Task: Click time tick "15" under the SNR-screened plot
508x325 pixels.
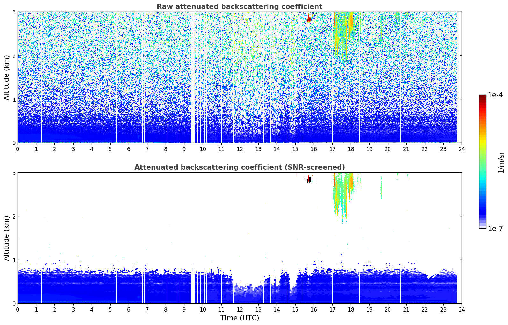Action: pos(295,309)
